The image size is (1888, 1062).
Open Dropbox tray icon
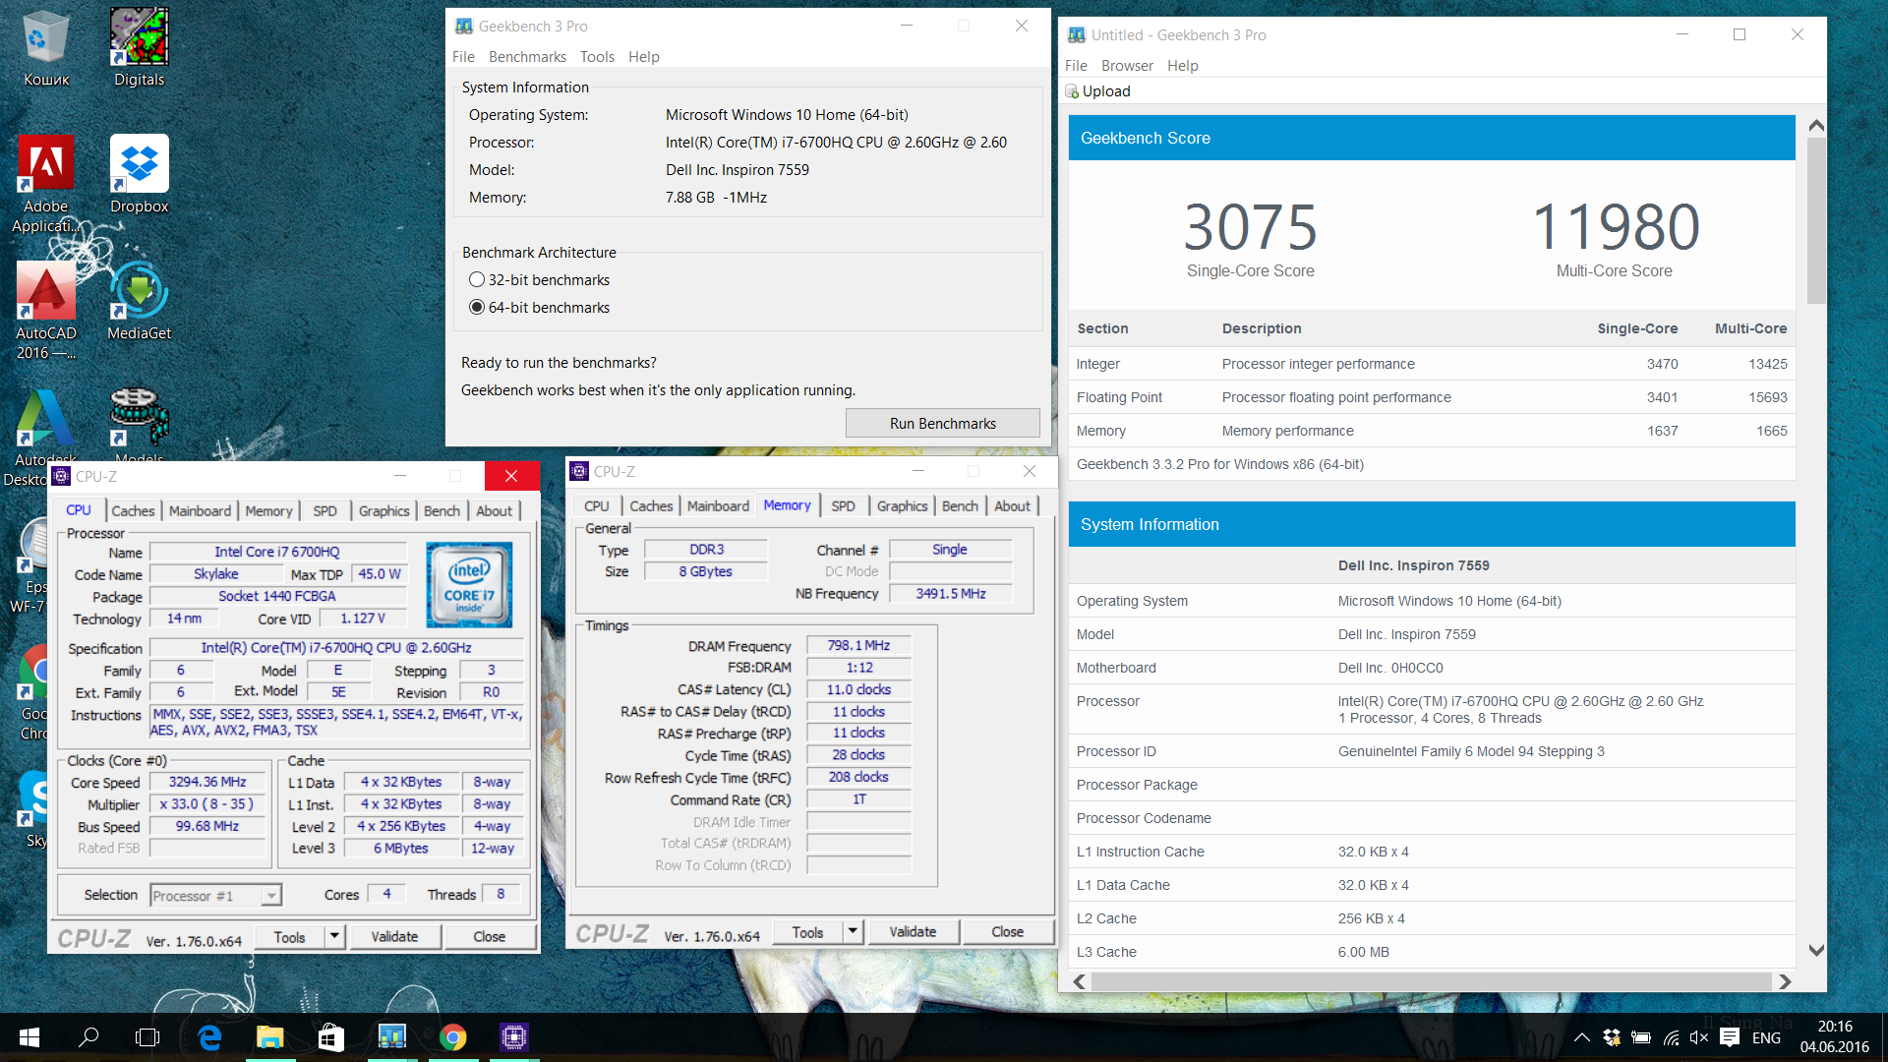tap(1611, 1037)
